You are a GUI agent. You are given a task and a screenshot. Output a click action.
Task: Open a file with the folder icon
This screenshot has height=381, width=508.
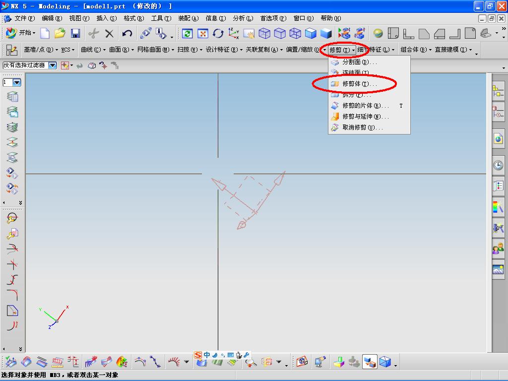(60, 33)
